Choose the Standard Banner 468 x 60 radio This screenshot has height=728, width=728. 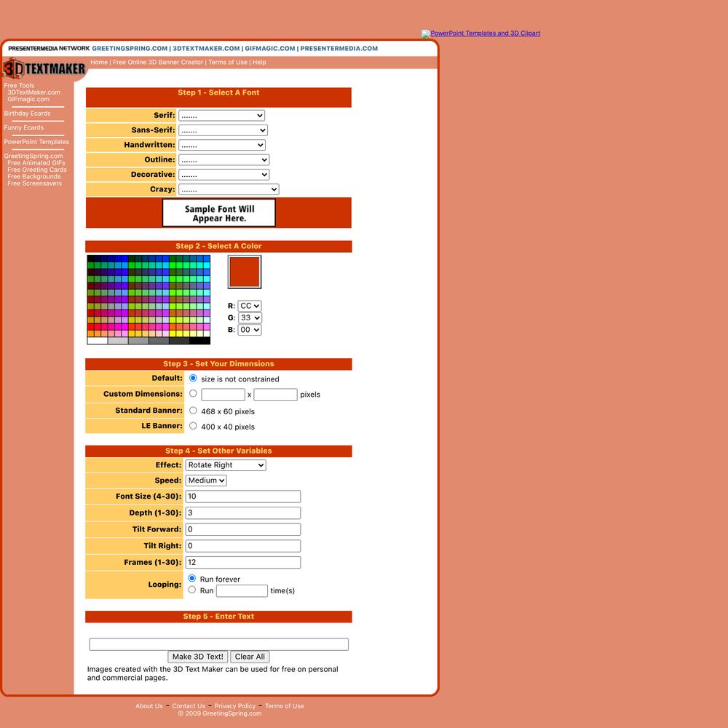pos(193,411)
